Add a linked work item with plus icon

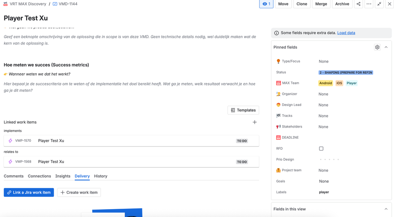[254, 122]
